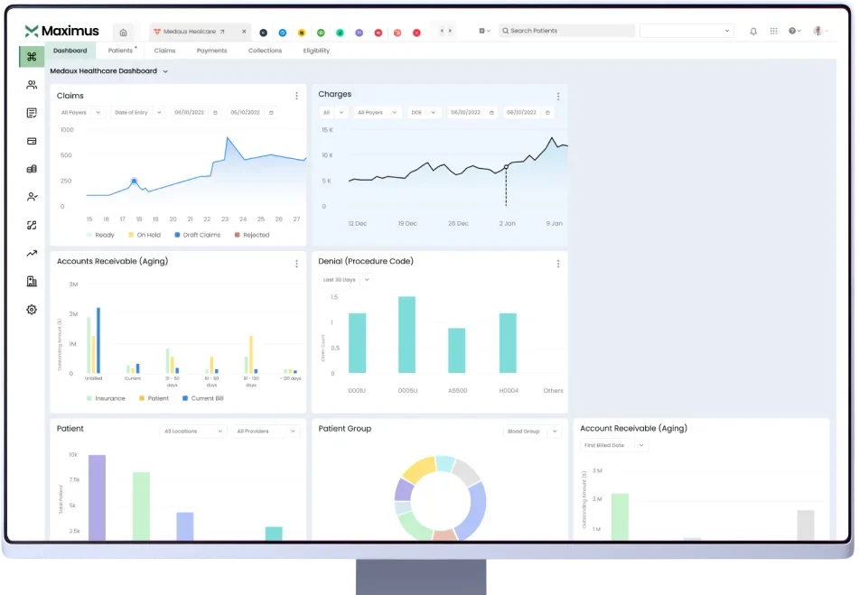Screen dimensions: 859x595
Task: Click the trending analytics arrow sidebar icon
Action: click(32, 254)
